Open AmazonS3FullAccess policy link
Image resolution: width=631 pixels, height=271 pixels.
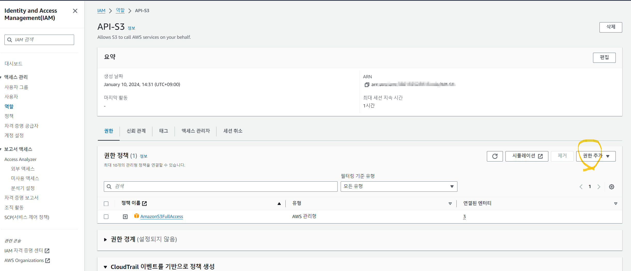click(162, 217)
